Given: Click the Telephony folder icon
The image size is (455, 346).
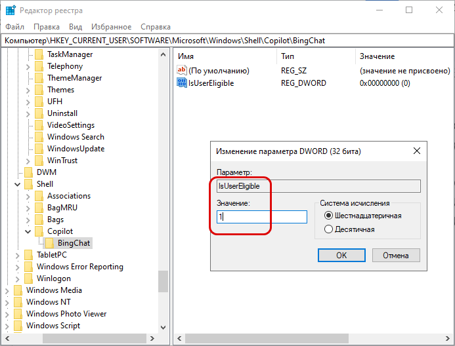Looking at the screenshot, I should point(39,66).
